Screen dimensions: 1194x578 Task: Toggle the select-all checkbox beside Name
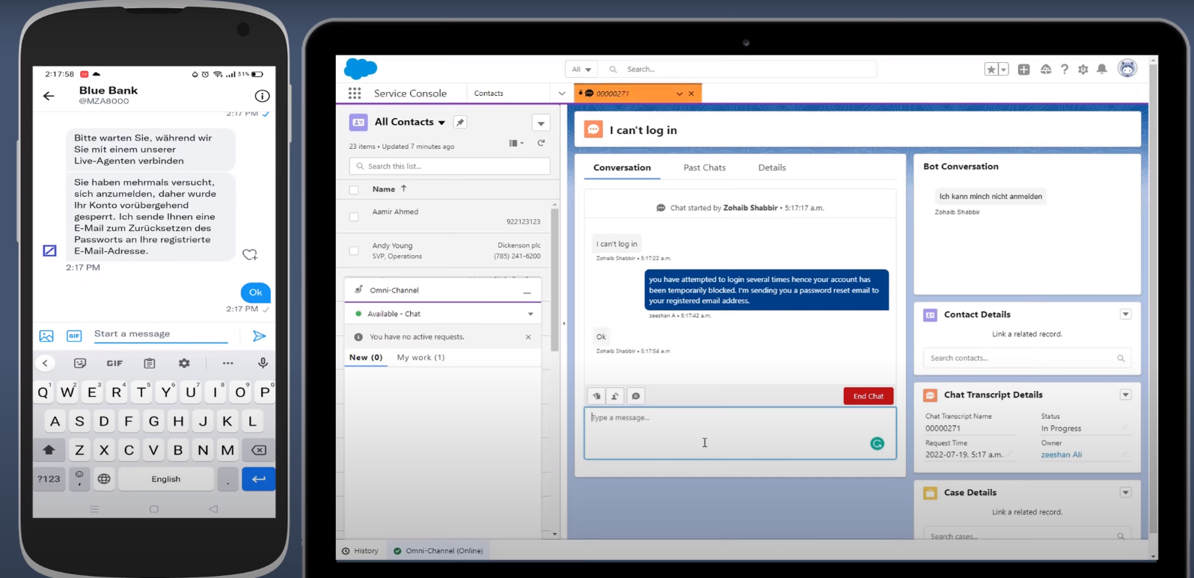354,190
